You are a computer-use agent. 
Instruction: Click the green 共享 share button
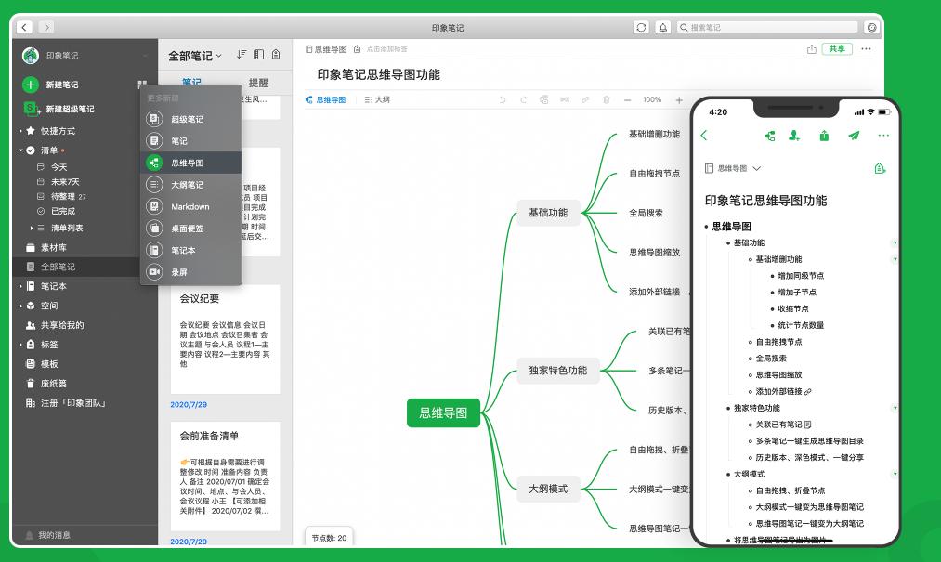(837, 48)
